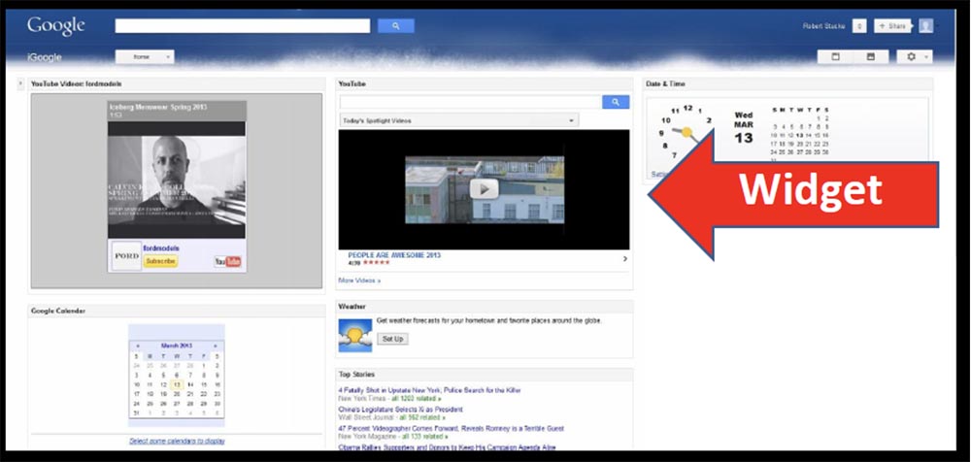Go to next month in Google Calendar
The height and width of the screenshot is (462, 971).
[216, 346]
